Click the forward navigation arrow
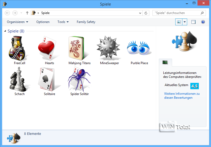Image resolution: width=211 pixels, height=147 pixels. [15, 13]
